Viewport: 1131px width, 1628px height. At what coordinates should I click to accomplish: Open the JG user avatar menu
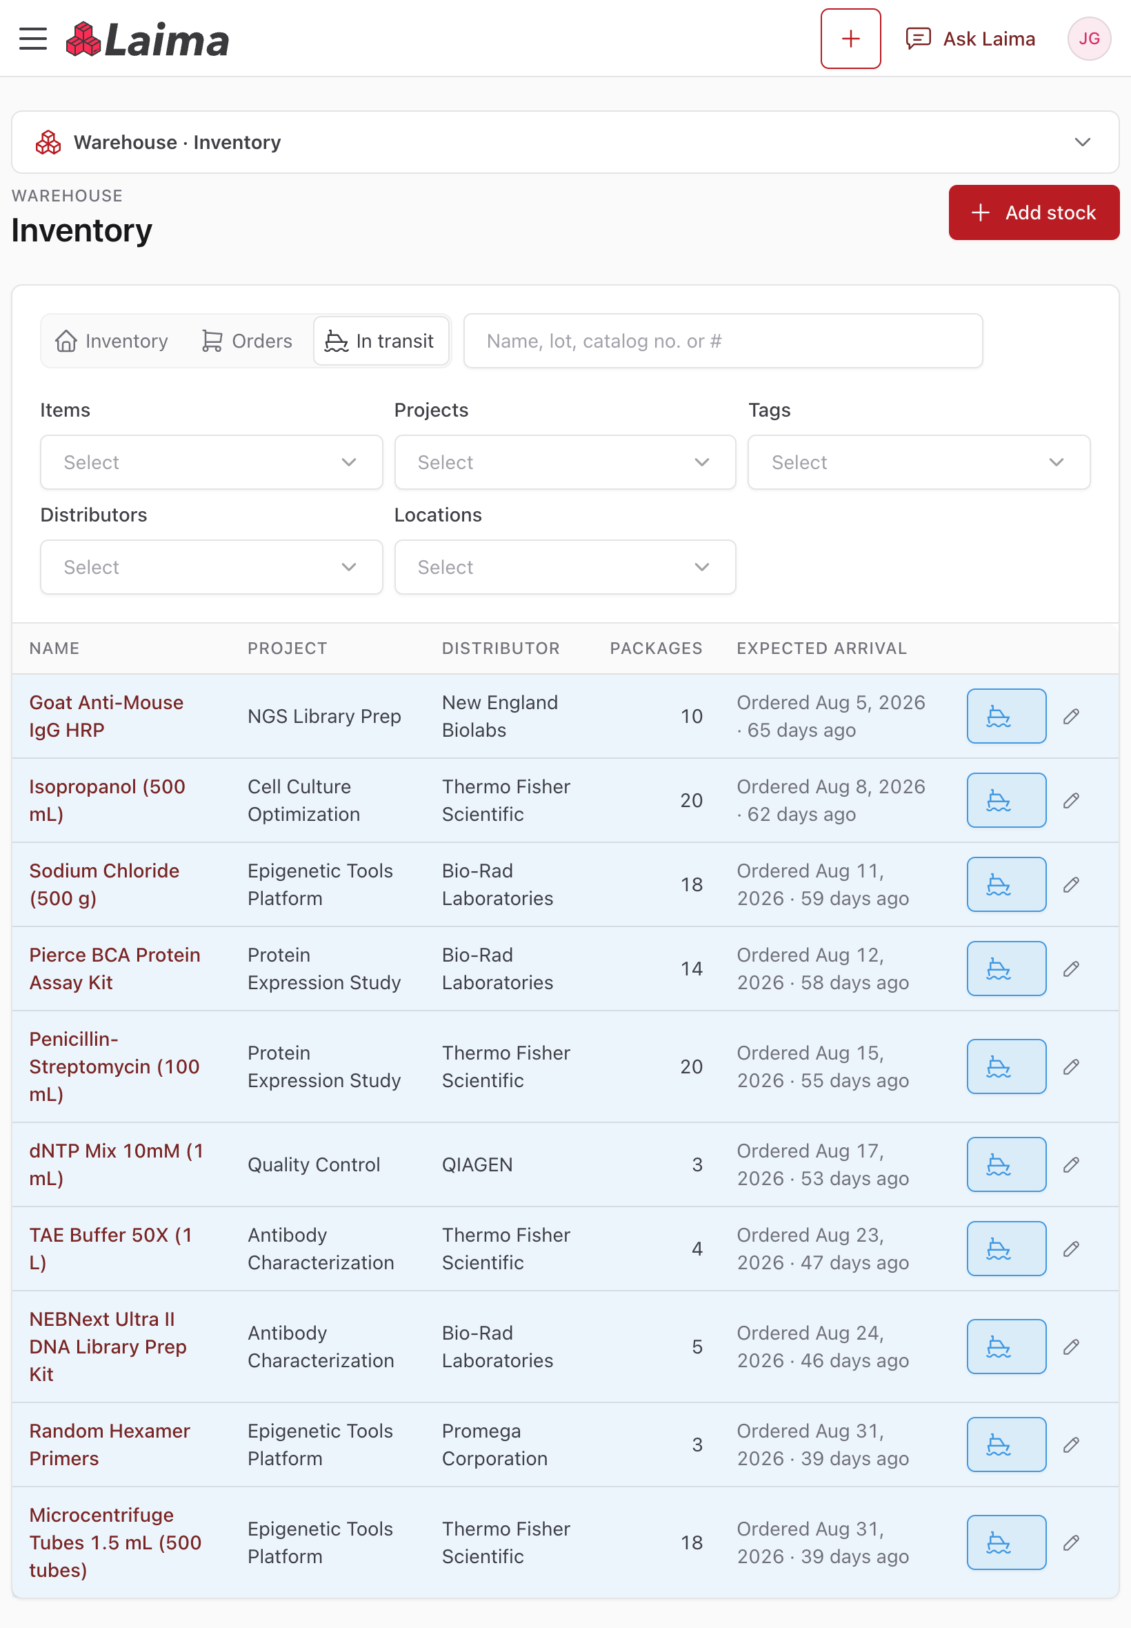point(1088,39)
